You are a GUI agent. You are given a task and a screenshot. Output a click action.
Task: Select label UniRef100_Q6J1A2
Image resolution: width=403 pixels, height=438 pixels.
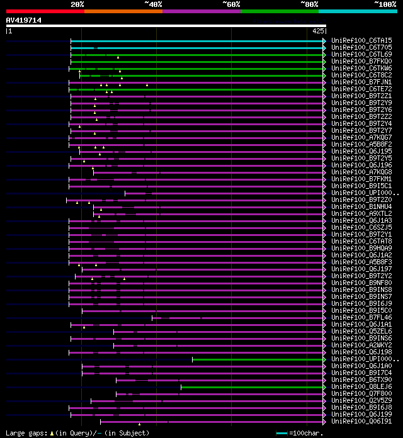pos(361,255)
